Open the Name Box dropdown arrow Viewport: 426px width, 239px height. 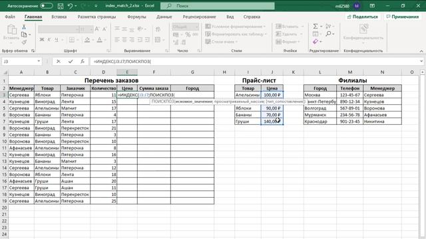tap(39, 61)
